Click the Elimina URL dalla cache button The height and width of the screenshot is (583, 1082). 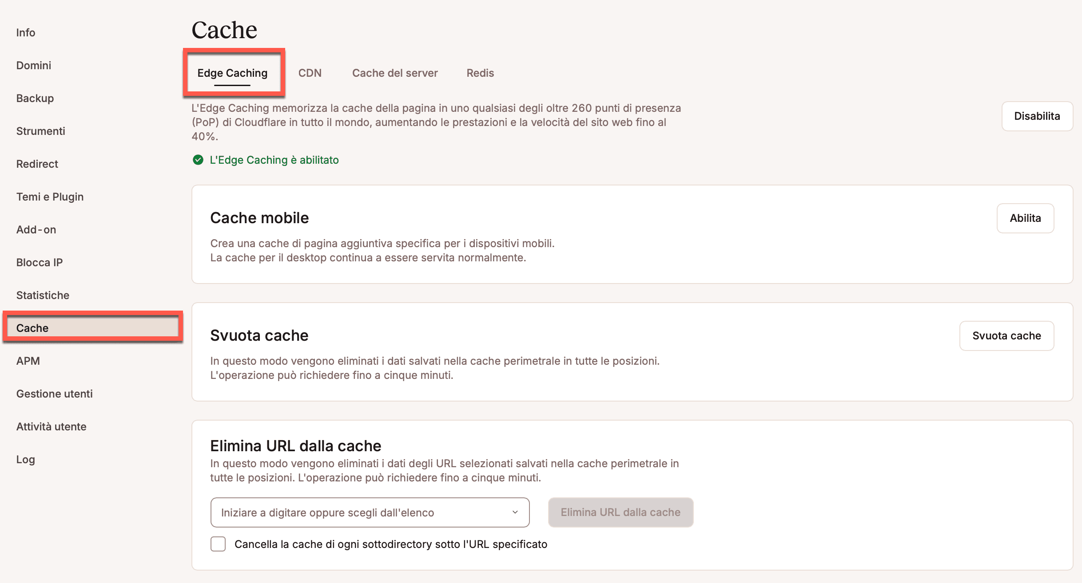(x=620, y=512)
